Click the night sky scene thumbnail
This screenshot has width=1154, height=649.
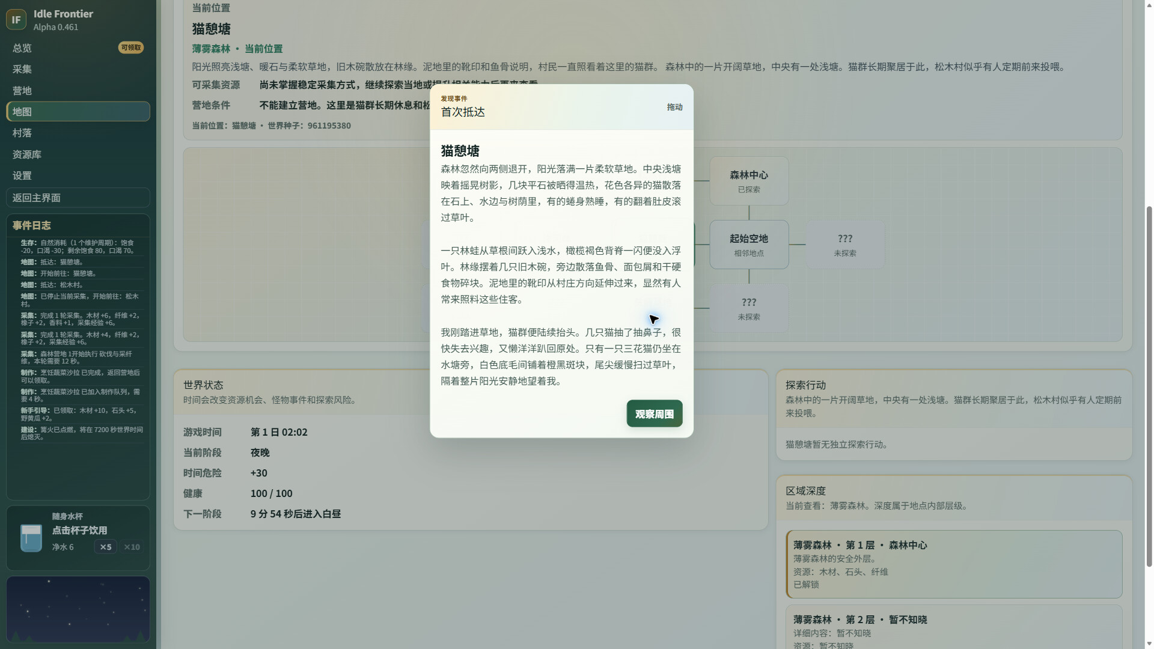[78, 609]
